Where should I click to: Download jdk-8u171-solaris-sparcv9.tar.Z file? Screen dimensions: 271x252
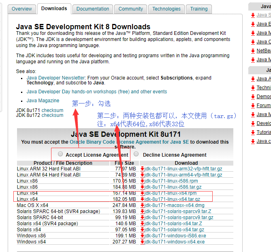tap(178, 211)
